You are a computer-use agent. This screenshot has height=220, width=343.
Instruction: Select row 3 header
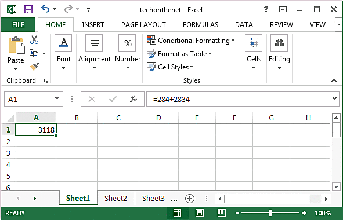pyautogui.click(x=8, y=153)
